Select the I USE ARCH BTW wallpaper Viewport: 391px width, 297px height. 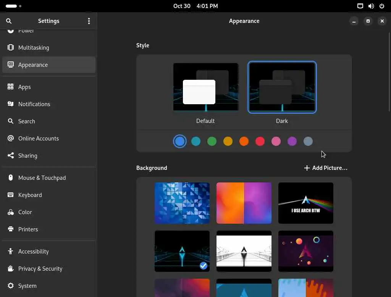coord(306,203)
